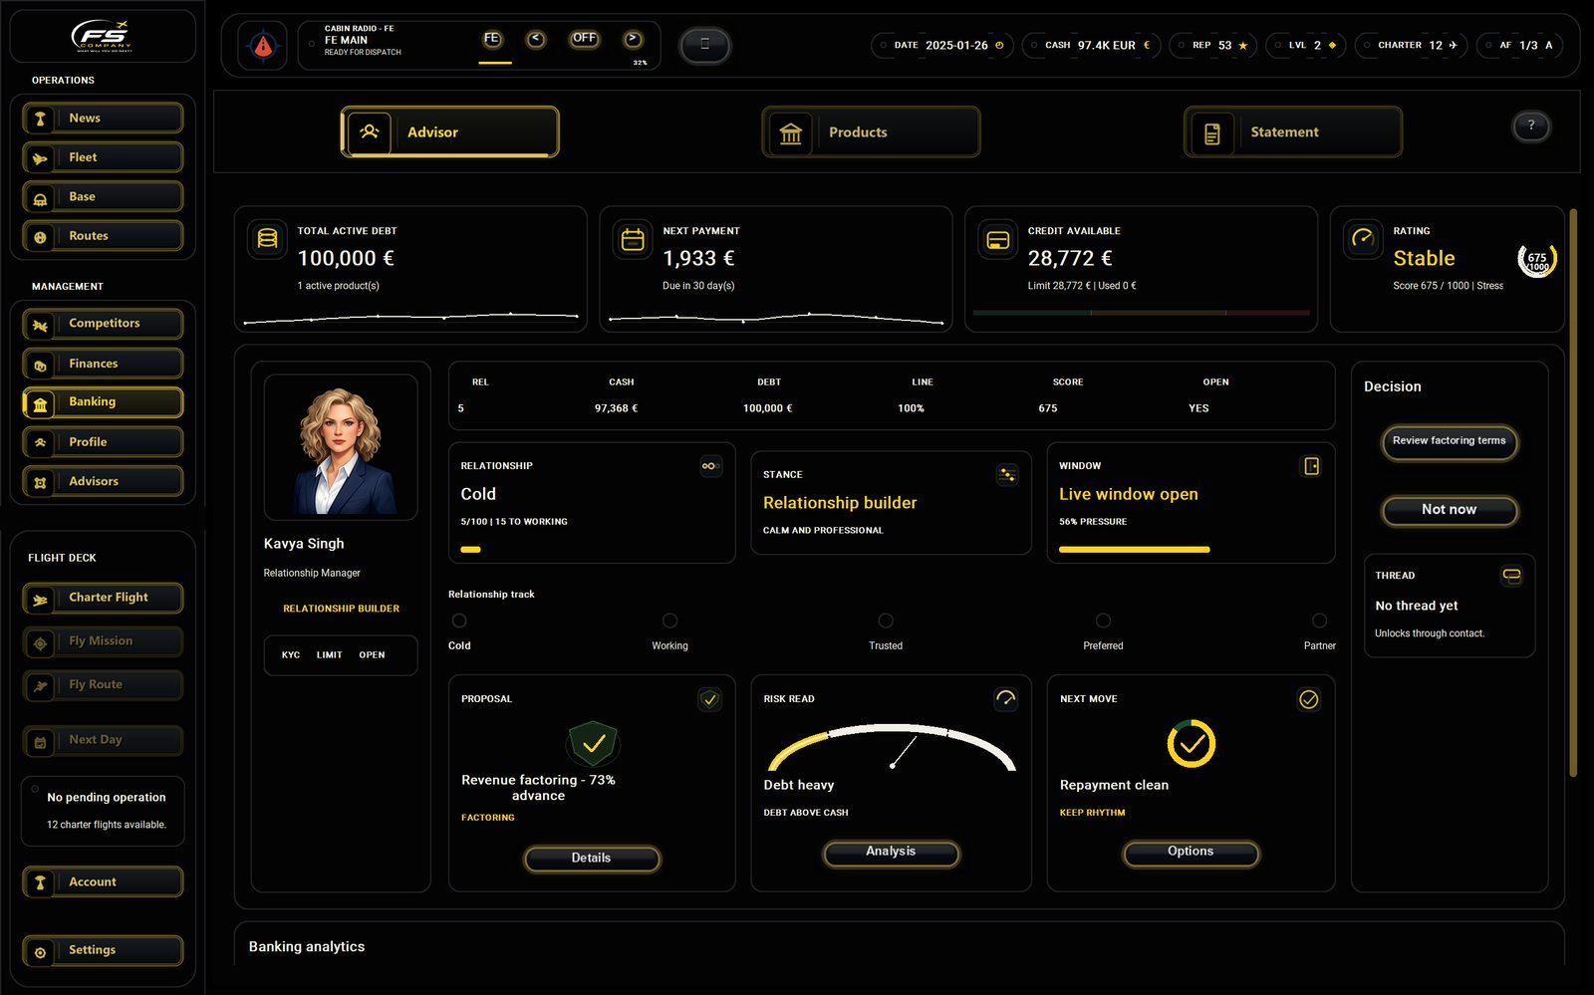
Task: Click the Risk Read gauge icon
Action: point(1005,699)
